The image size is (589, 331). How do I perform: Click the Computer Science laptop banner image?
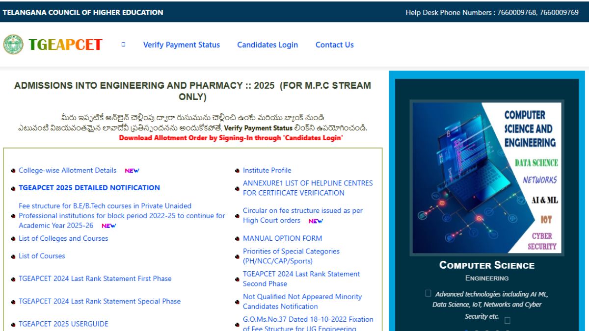[486, 178]
